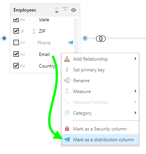Click the up/down sort arrows in Employees header
Viewport: 146px width, 154px height.
pos(57,10)
